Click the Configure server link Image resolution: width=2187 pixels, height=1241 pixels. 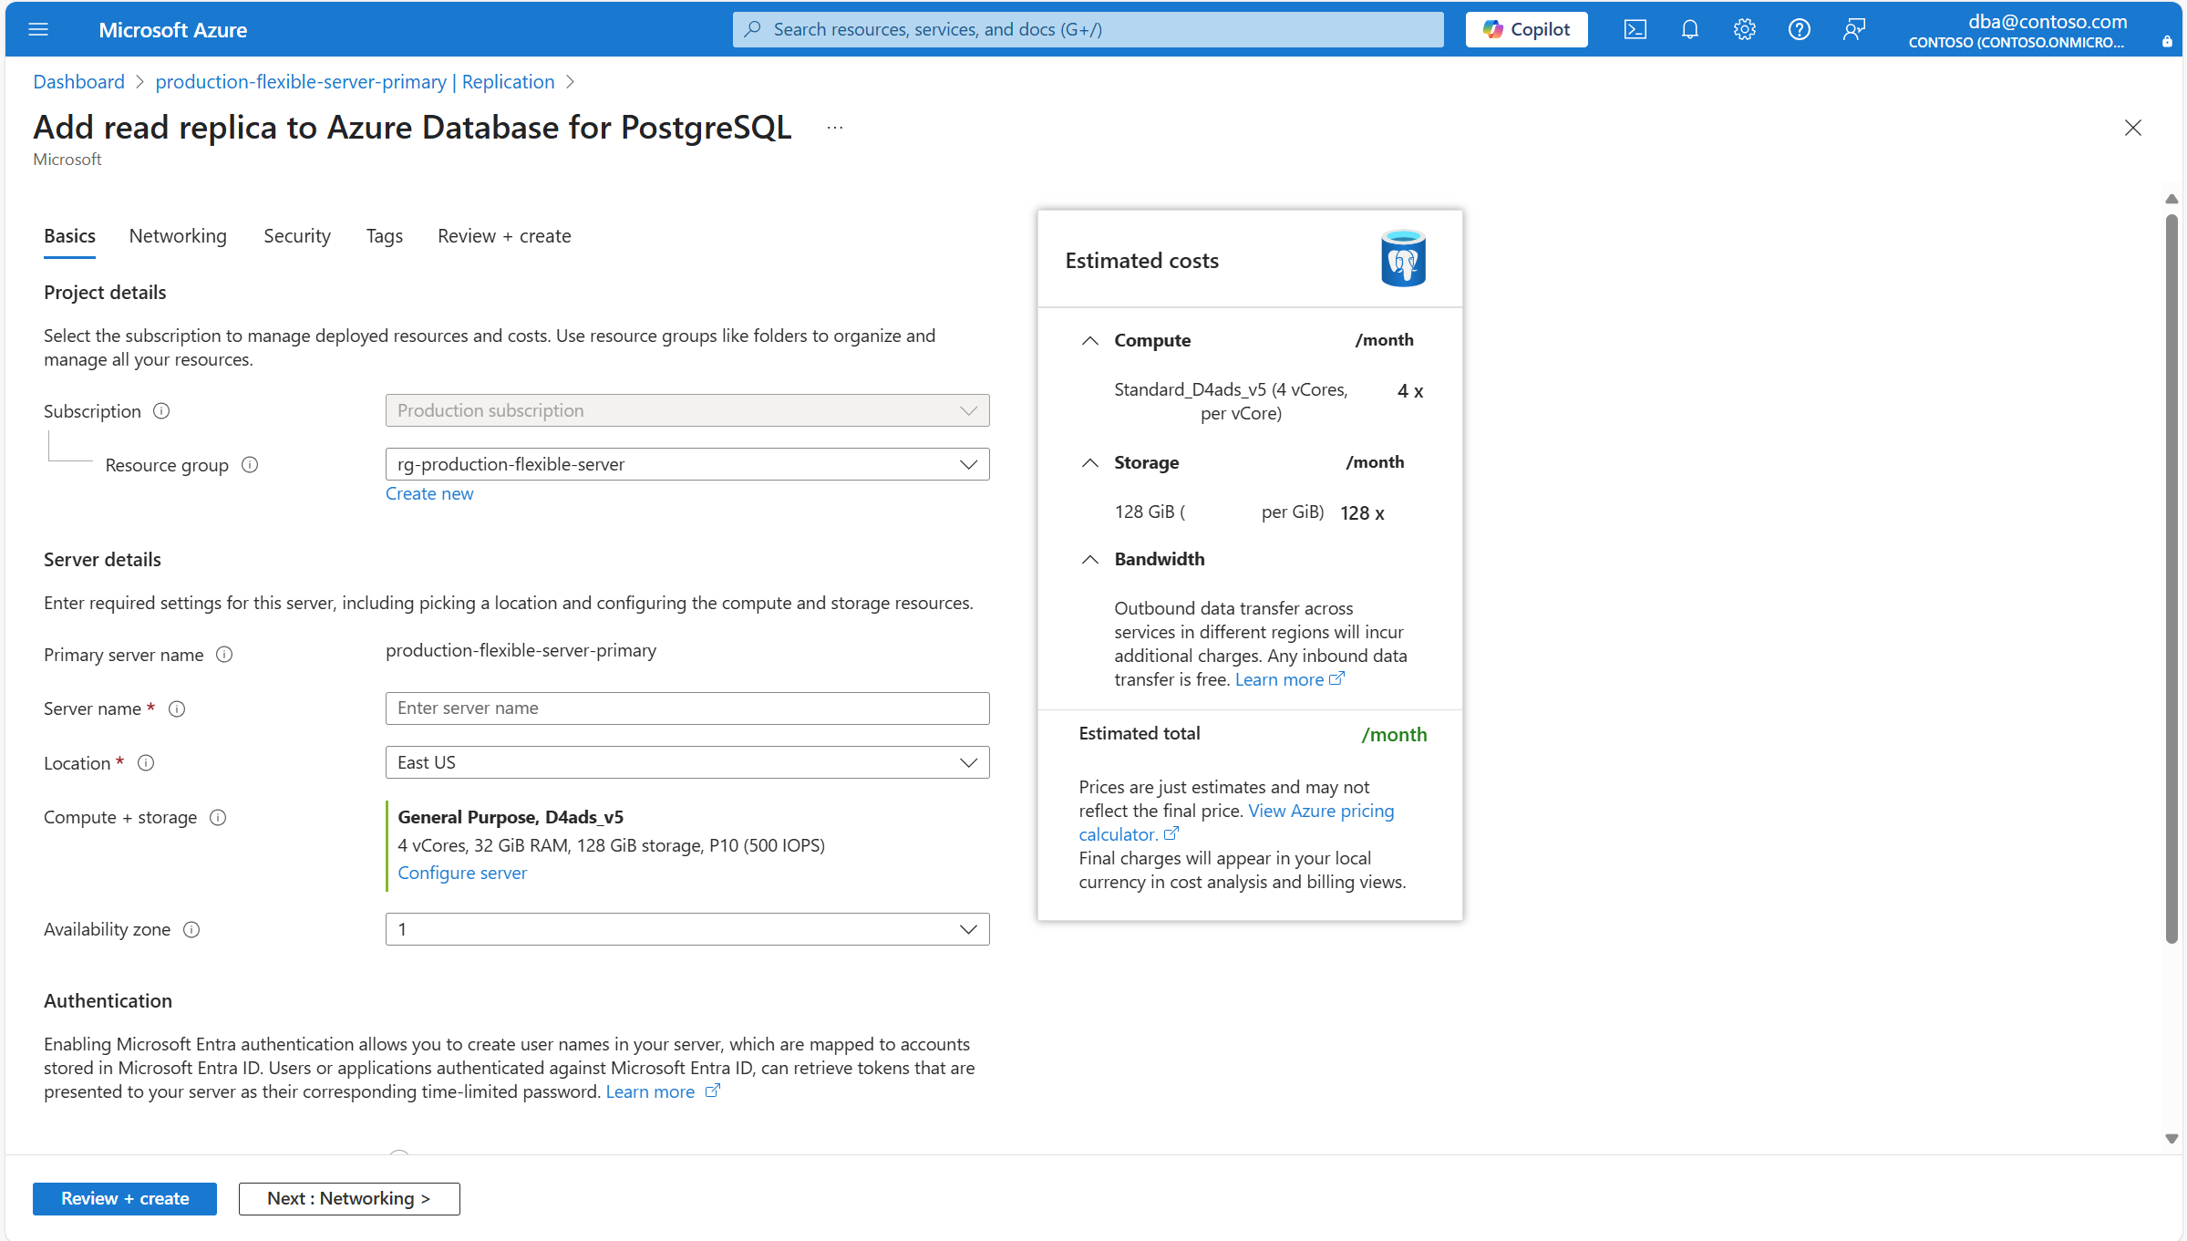[x=462, y=873]
